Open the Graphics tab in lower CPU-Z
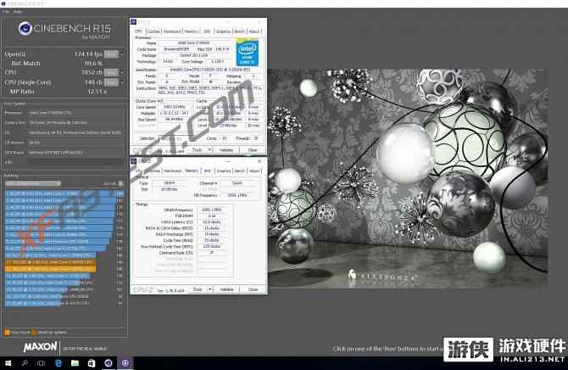This screenshot has width=568, height=370. pyautogui.click(x=224, y=171)
